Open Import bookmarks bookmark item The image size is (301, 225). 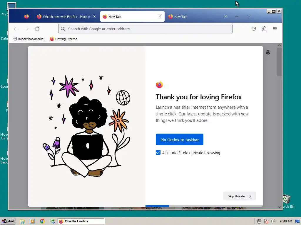(x=29, y=39)
